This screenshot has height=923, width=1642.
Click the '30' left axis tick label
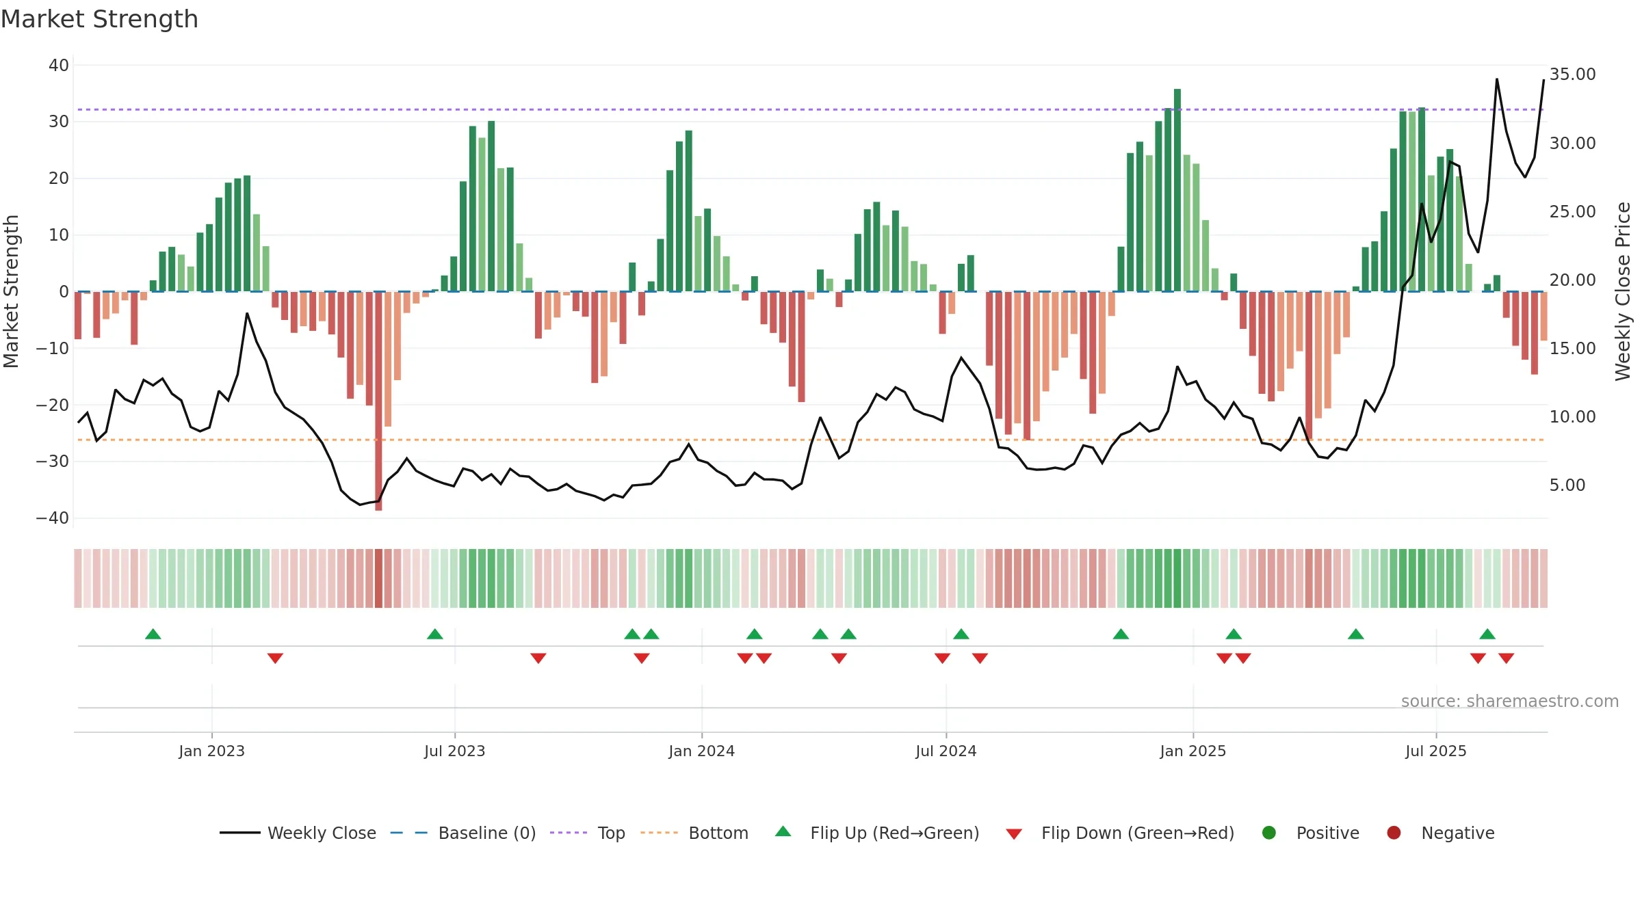pyautogui.click(x=59, y=122)
